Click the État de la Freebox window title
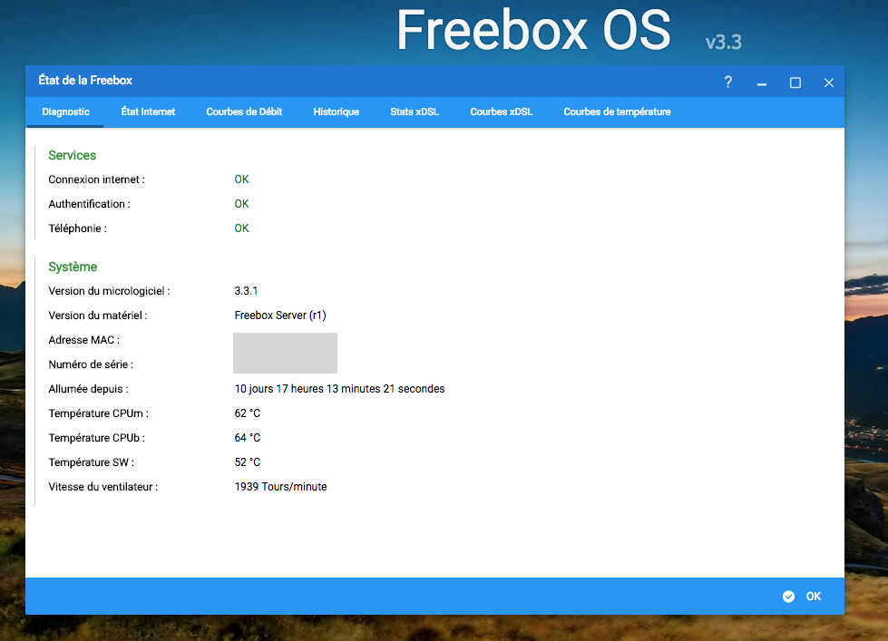This screenshot has width=888, height=641. point(85,81)
